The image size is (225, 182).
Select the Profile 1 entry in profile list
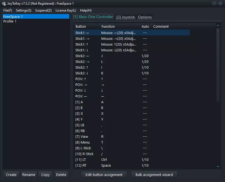pos(10,21)
